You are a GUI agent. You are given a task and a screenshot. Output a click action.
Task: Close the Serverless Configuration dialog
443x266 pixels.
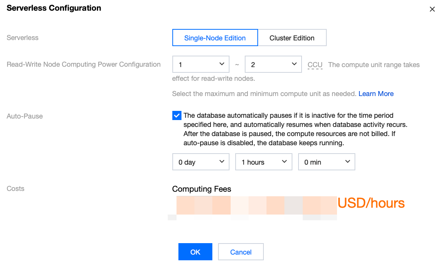432,9
